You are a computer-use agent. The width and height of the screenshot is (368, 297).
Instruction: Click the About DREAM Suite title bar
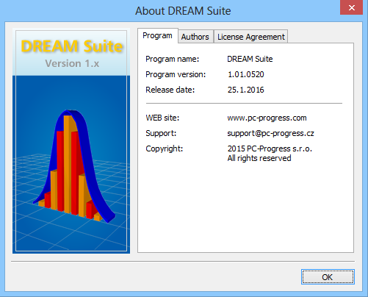[183, 11]
